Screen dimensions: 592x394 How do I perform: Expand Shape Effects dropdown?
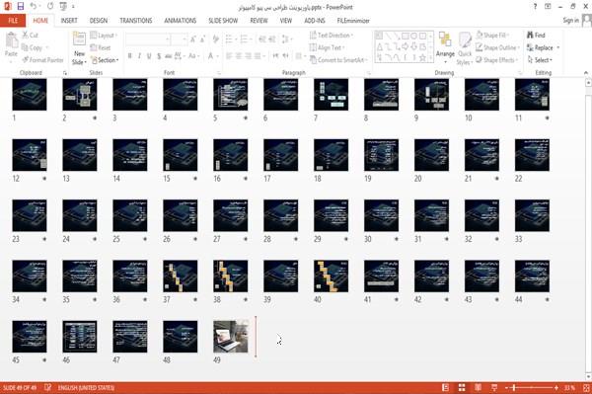[x=497, y=59]
